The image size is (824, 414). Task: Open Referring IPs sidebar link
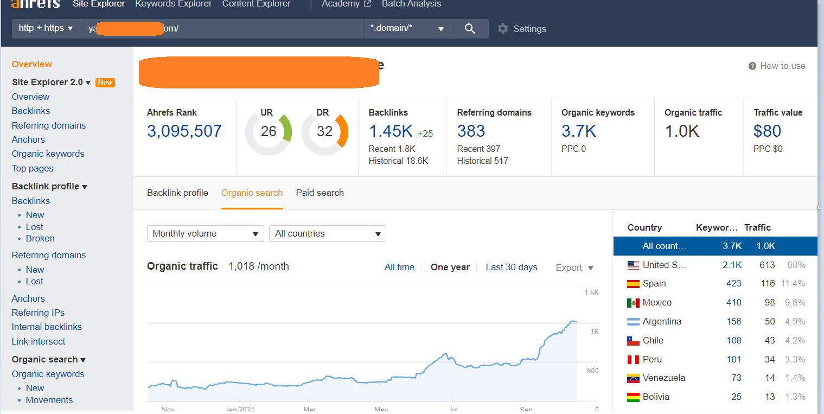click(38, 313)
